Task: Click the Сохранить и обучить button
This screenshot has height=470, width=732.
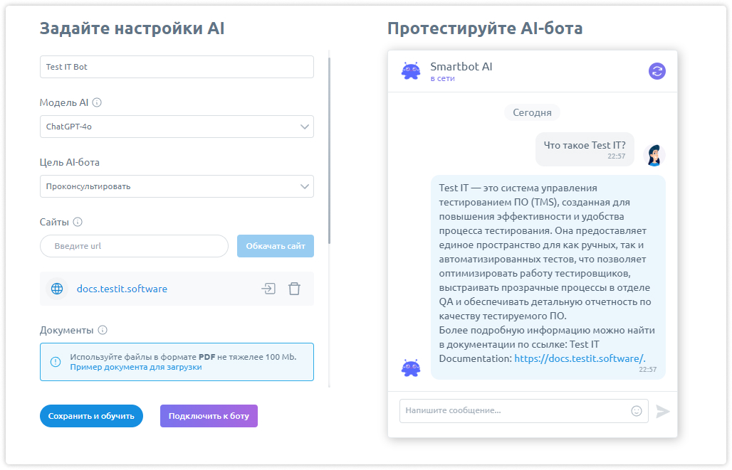Action: coord(91,416)
